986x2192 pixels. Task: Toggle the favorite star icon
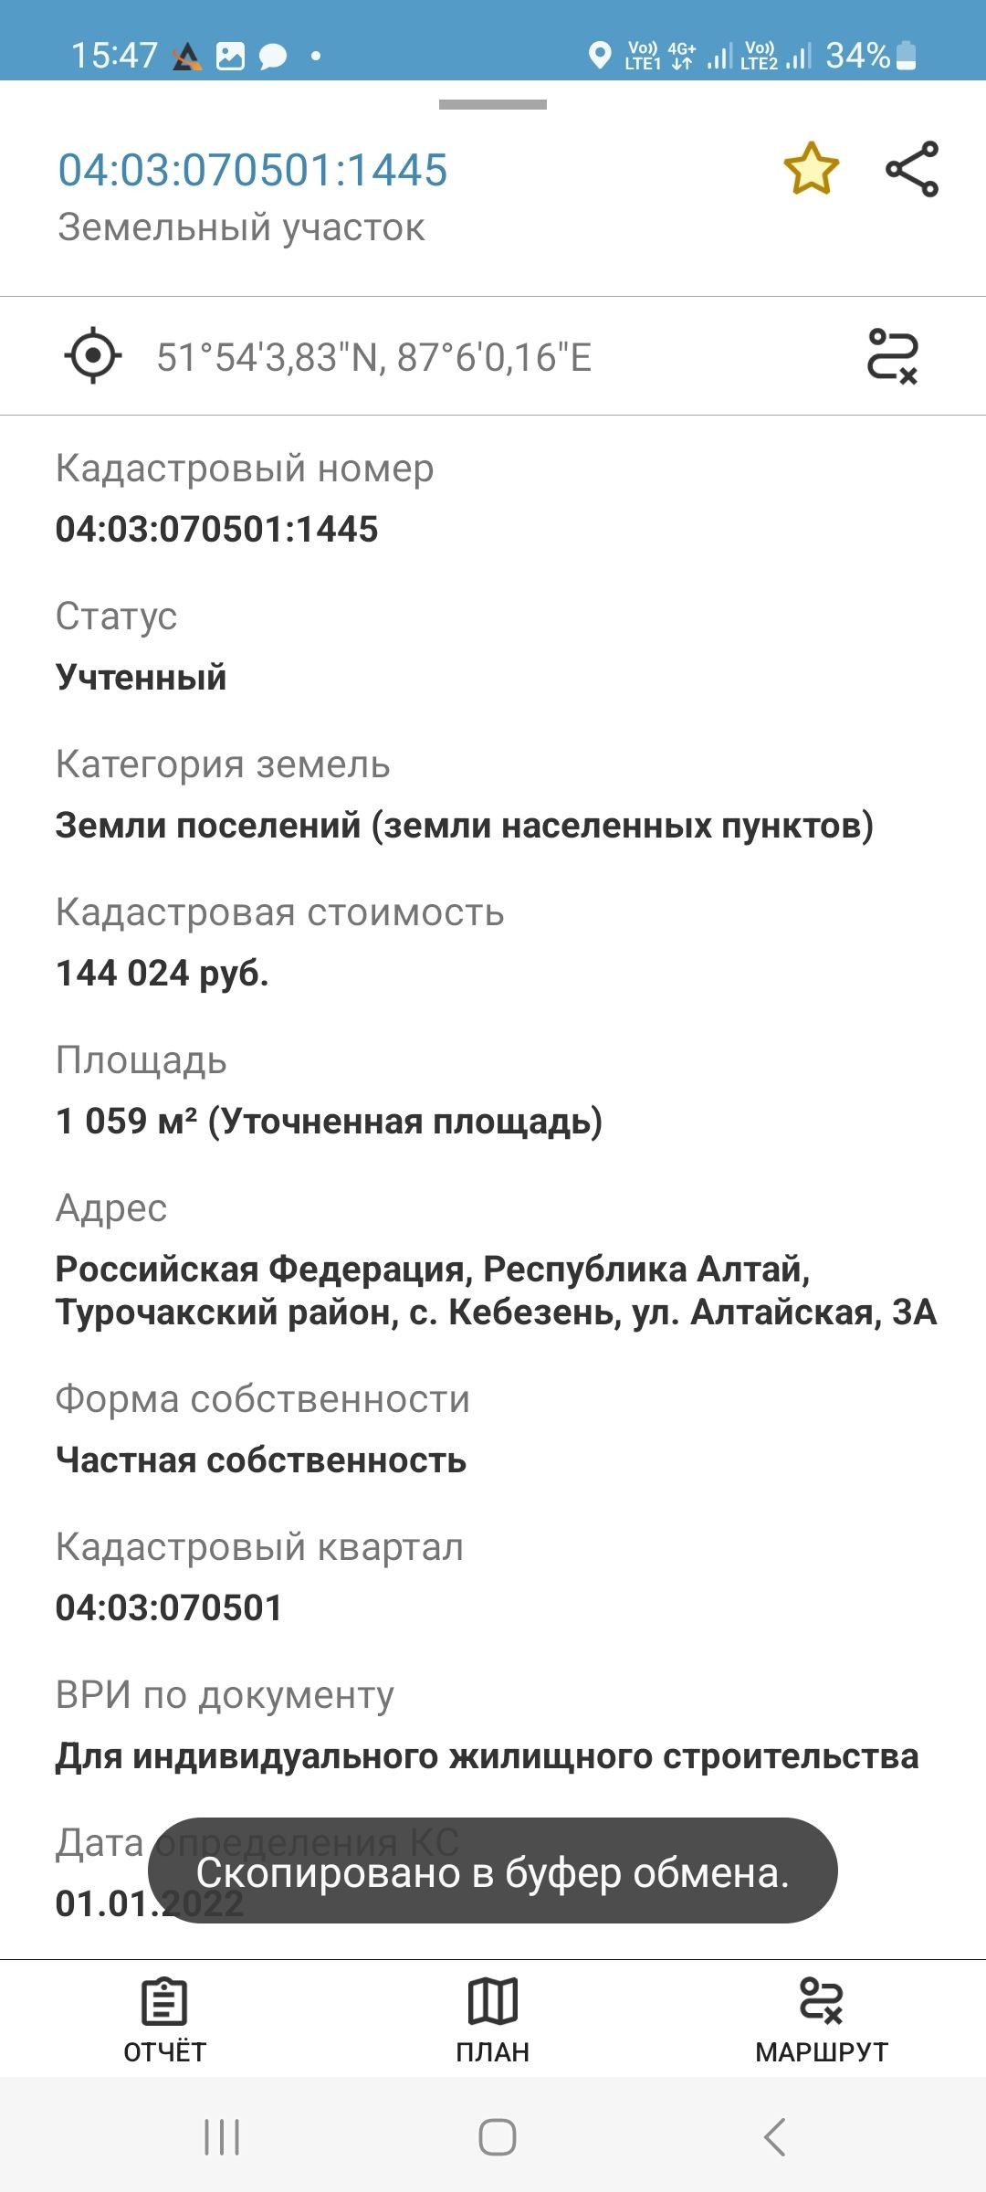(x=811, y=169)
